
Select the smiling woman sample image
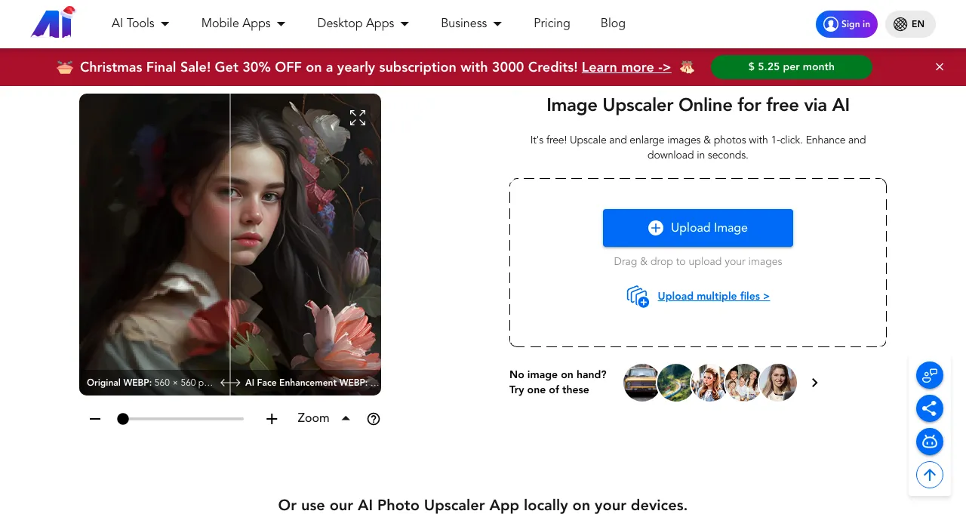tap(778, 383)
